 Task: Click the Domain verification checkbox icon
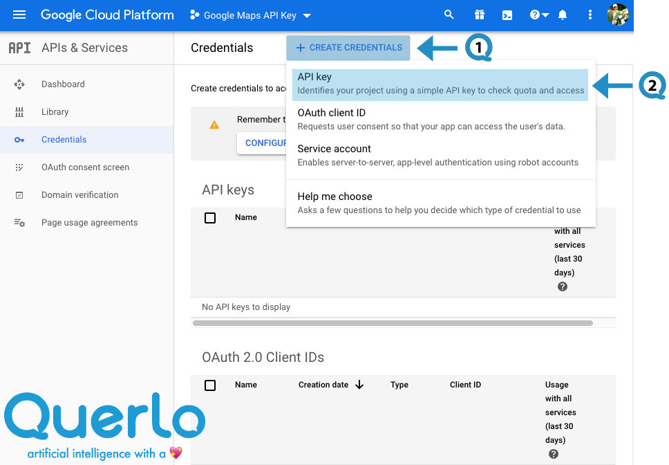(19, 195)
